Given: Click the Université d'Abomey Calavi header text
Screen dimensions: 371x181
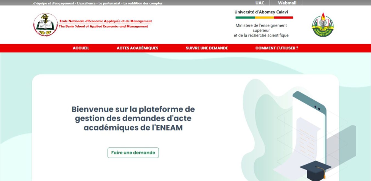Looking at the screenshot, I should tap(261, 12).
